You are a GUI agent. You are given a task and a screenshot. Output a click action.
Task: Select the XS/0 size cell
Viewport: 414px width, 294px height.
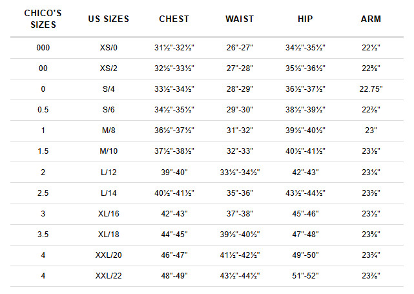click(x=109, y=48)
